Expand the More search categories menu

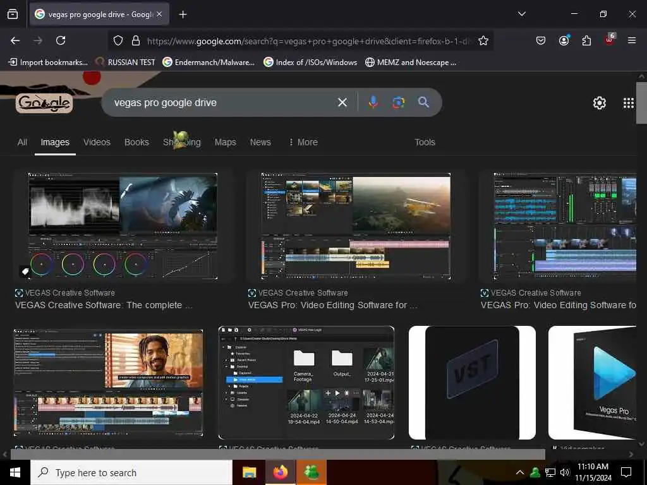click(x=303, y=142)
